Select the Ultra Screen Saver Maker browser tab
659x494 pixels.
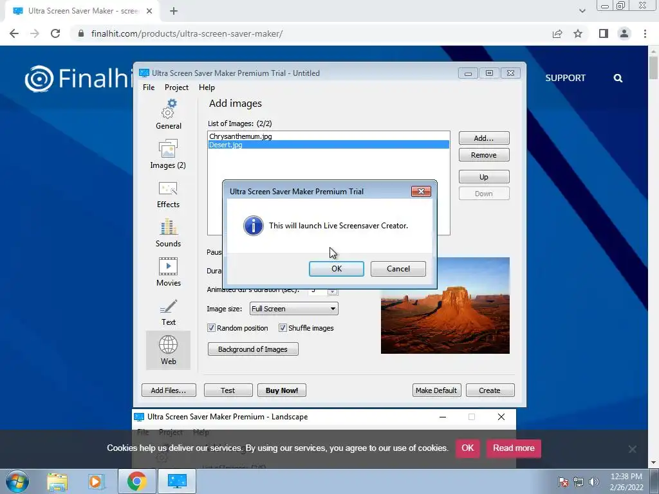(x=82, y=11)
